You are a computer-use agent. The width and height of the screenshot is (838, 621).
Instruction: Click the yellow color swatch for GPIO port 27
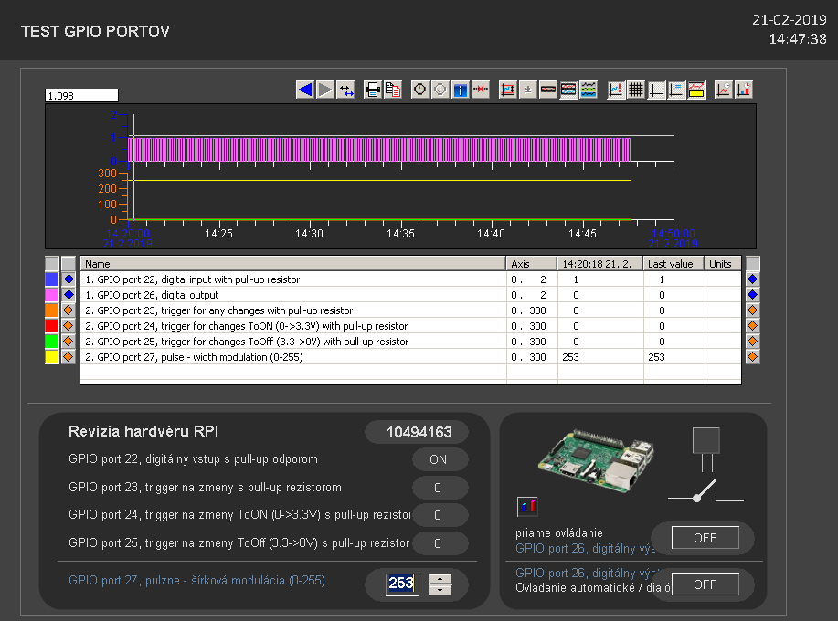pyautogui.click(x=52, y=357)
